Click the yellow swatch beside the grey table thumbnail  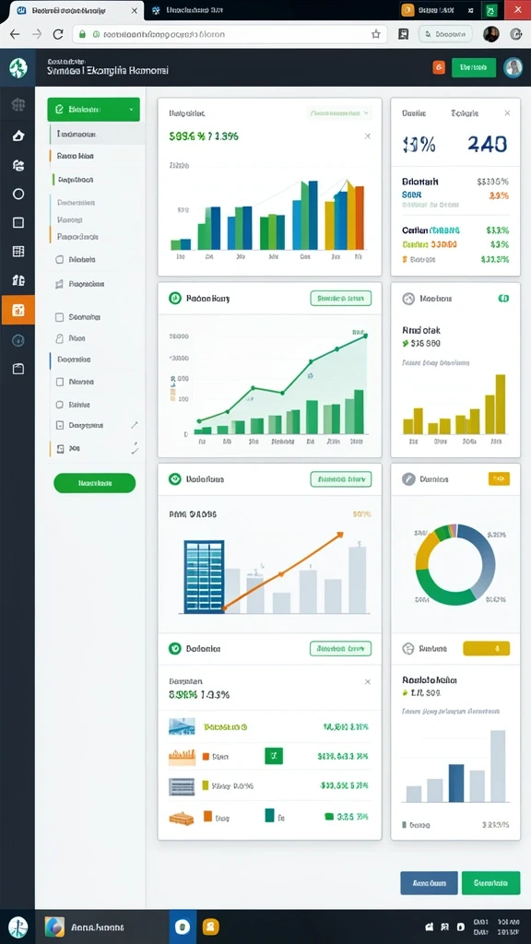click(206, 785)
